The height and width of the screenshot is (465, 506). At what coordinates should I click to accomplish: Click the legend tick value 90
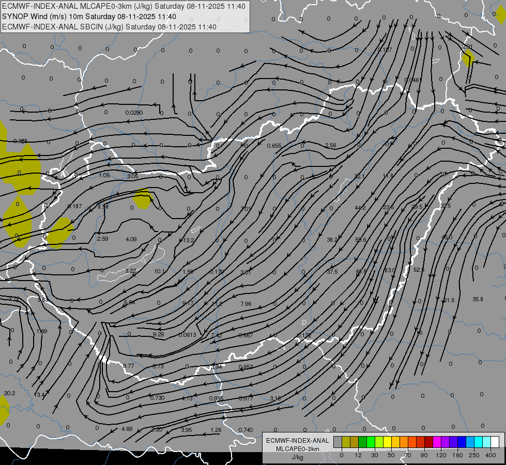pos(424,455)
